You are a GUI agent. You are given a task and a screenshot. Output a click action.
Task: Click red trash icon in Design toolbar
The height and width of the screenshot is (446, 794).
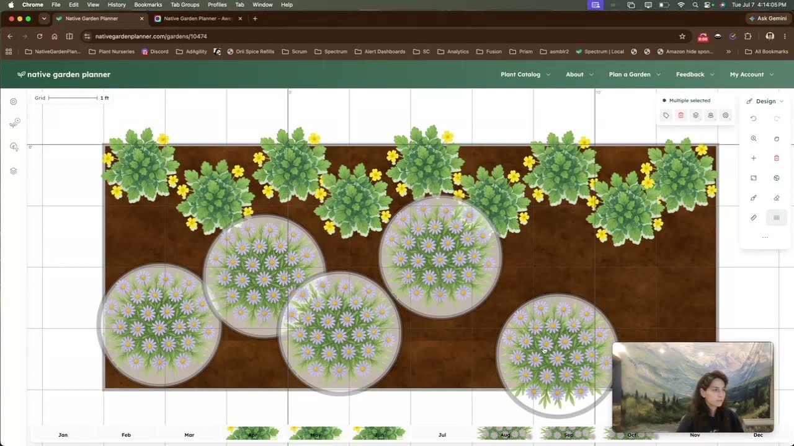(x=777, y=159)
